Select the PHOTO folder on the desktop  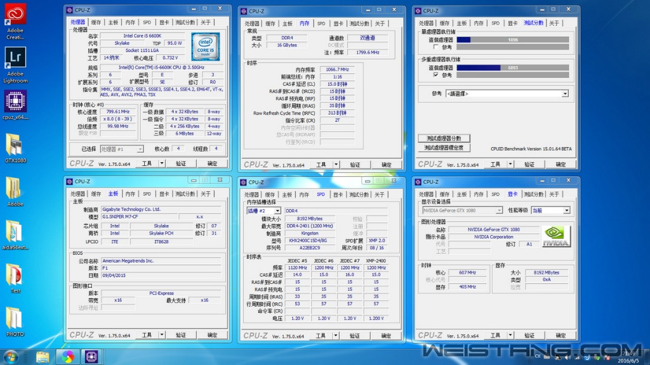(15, 322)
